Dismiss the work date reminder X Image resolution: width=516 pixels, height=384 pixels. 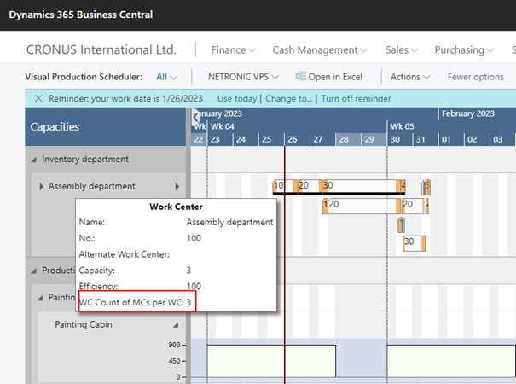(x=38, y=98)
